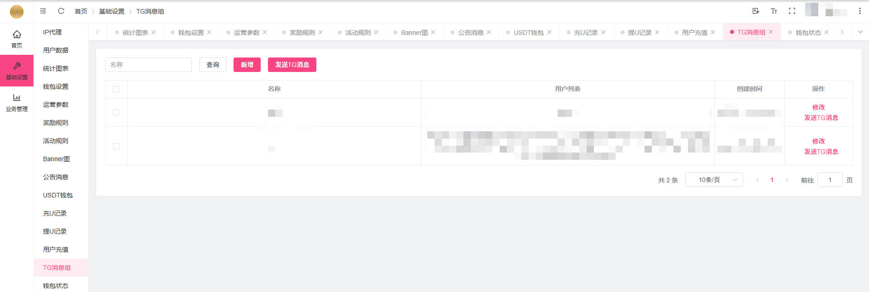
Task: Check the second table row checkbox
Action: click(116, 146)
